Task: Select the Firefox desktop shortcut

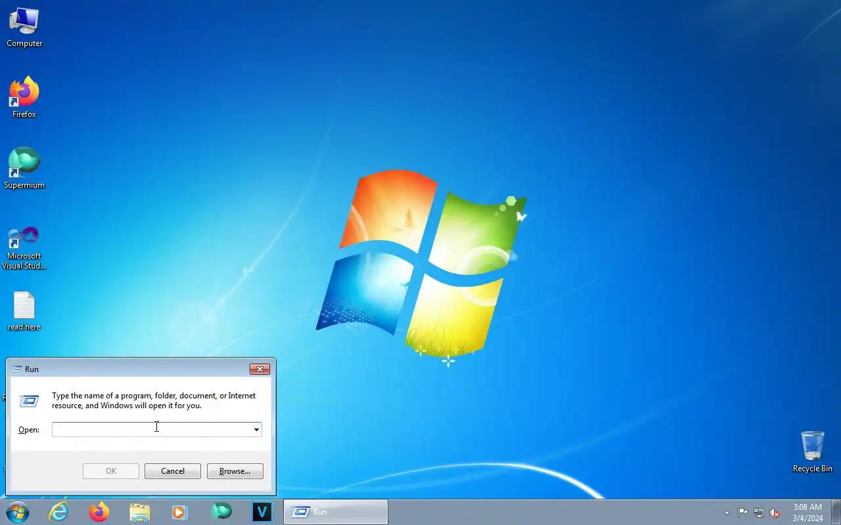Action: coord(24,97)
